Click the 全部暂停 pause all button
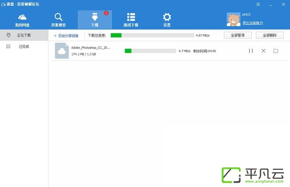The height and width of the screenshot is (187, 290). click(x=238, y=35)
